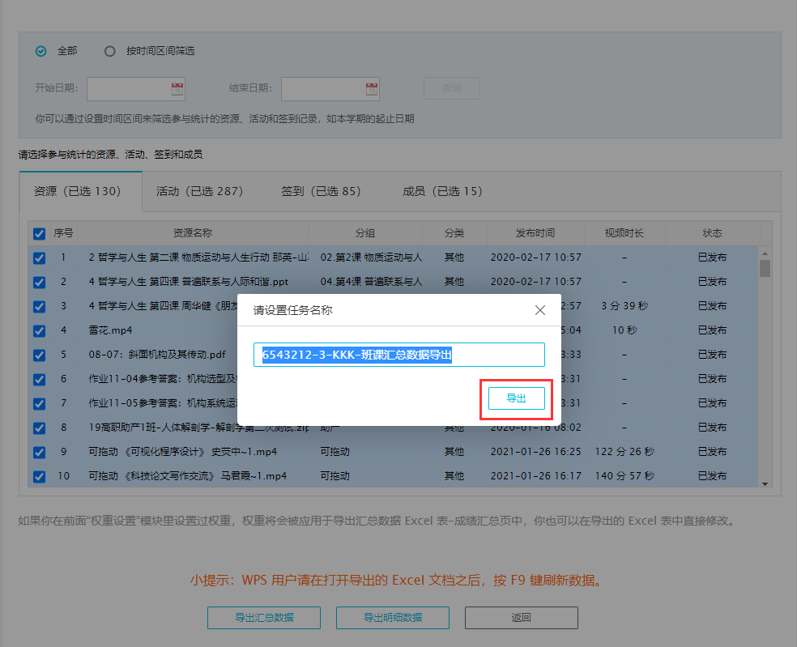Click the 导出明细数据 button
Screen dimensions: 797x647
pyautogui.click(x=392, y=617)
